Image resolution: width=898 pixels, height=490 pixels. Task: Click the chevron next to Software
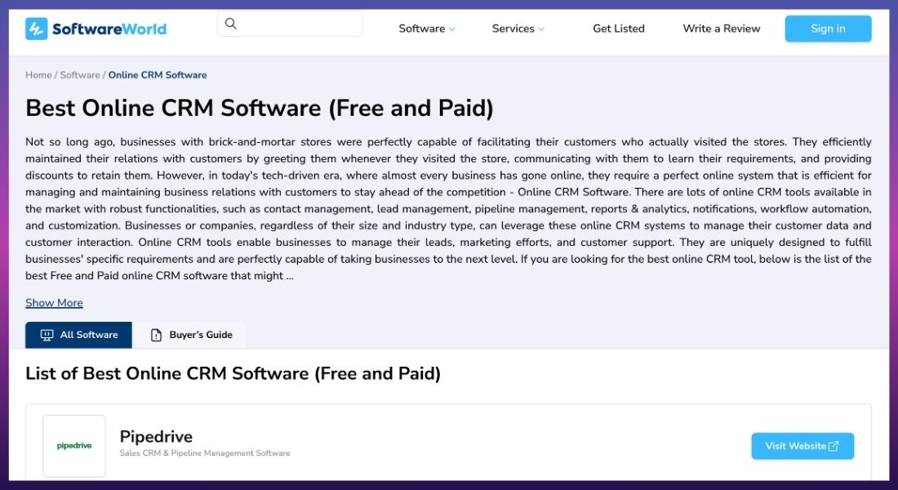click(x=450, y=29)
